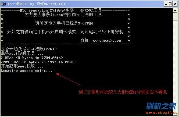The image size is (179, 117).
Task: Click the 2709 KB/s transfer line
Action: [38, 62]
